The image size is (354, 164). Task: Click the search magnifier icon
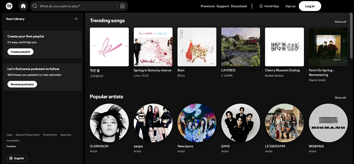[x=35, y=6]
